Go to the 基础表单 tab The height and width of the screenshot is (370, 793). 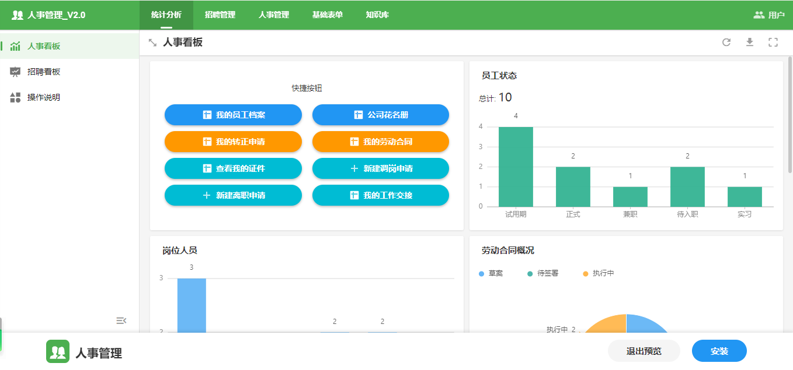pyautogui.click(x=328, y=15)
